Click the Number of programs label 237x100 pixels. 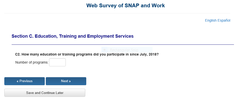click(32, 63)
